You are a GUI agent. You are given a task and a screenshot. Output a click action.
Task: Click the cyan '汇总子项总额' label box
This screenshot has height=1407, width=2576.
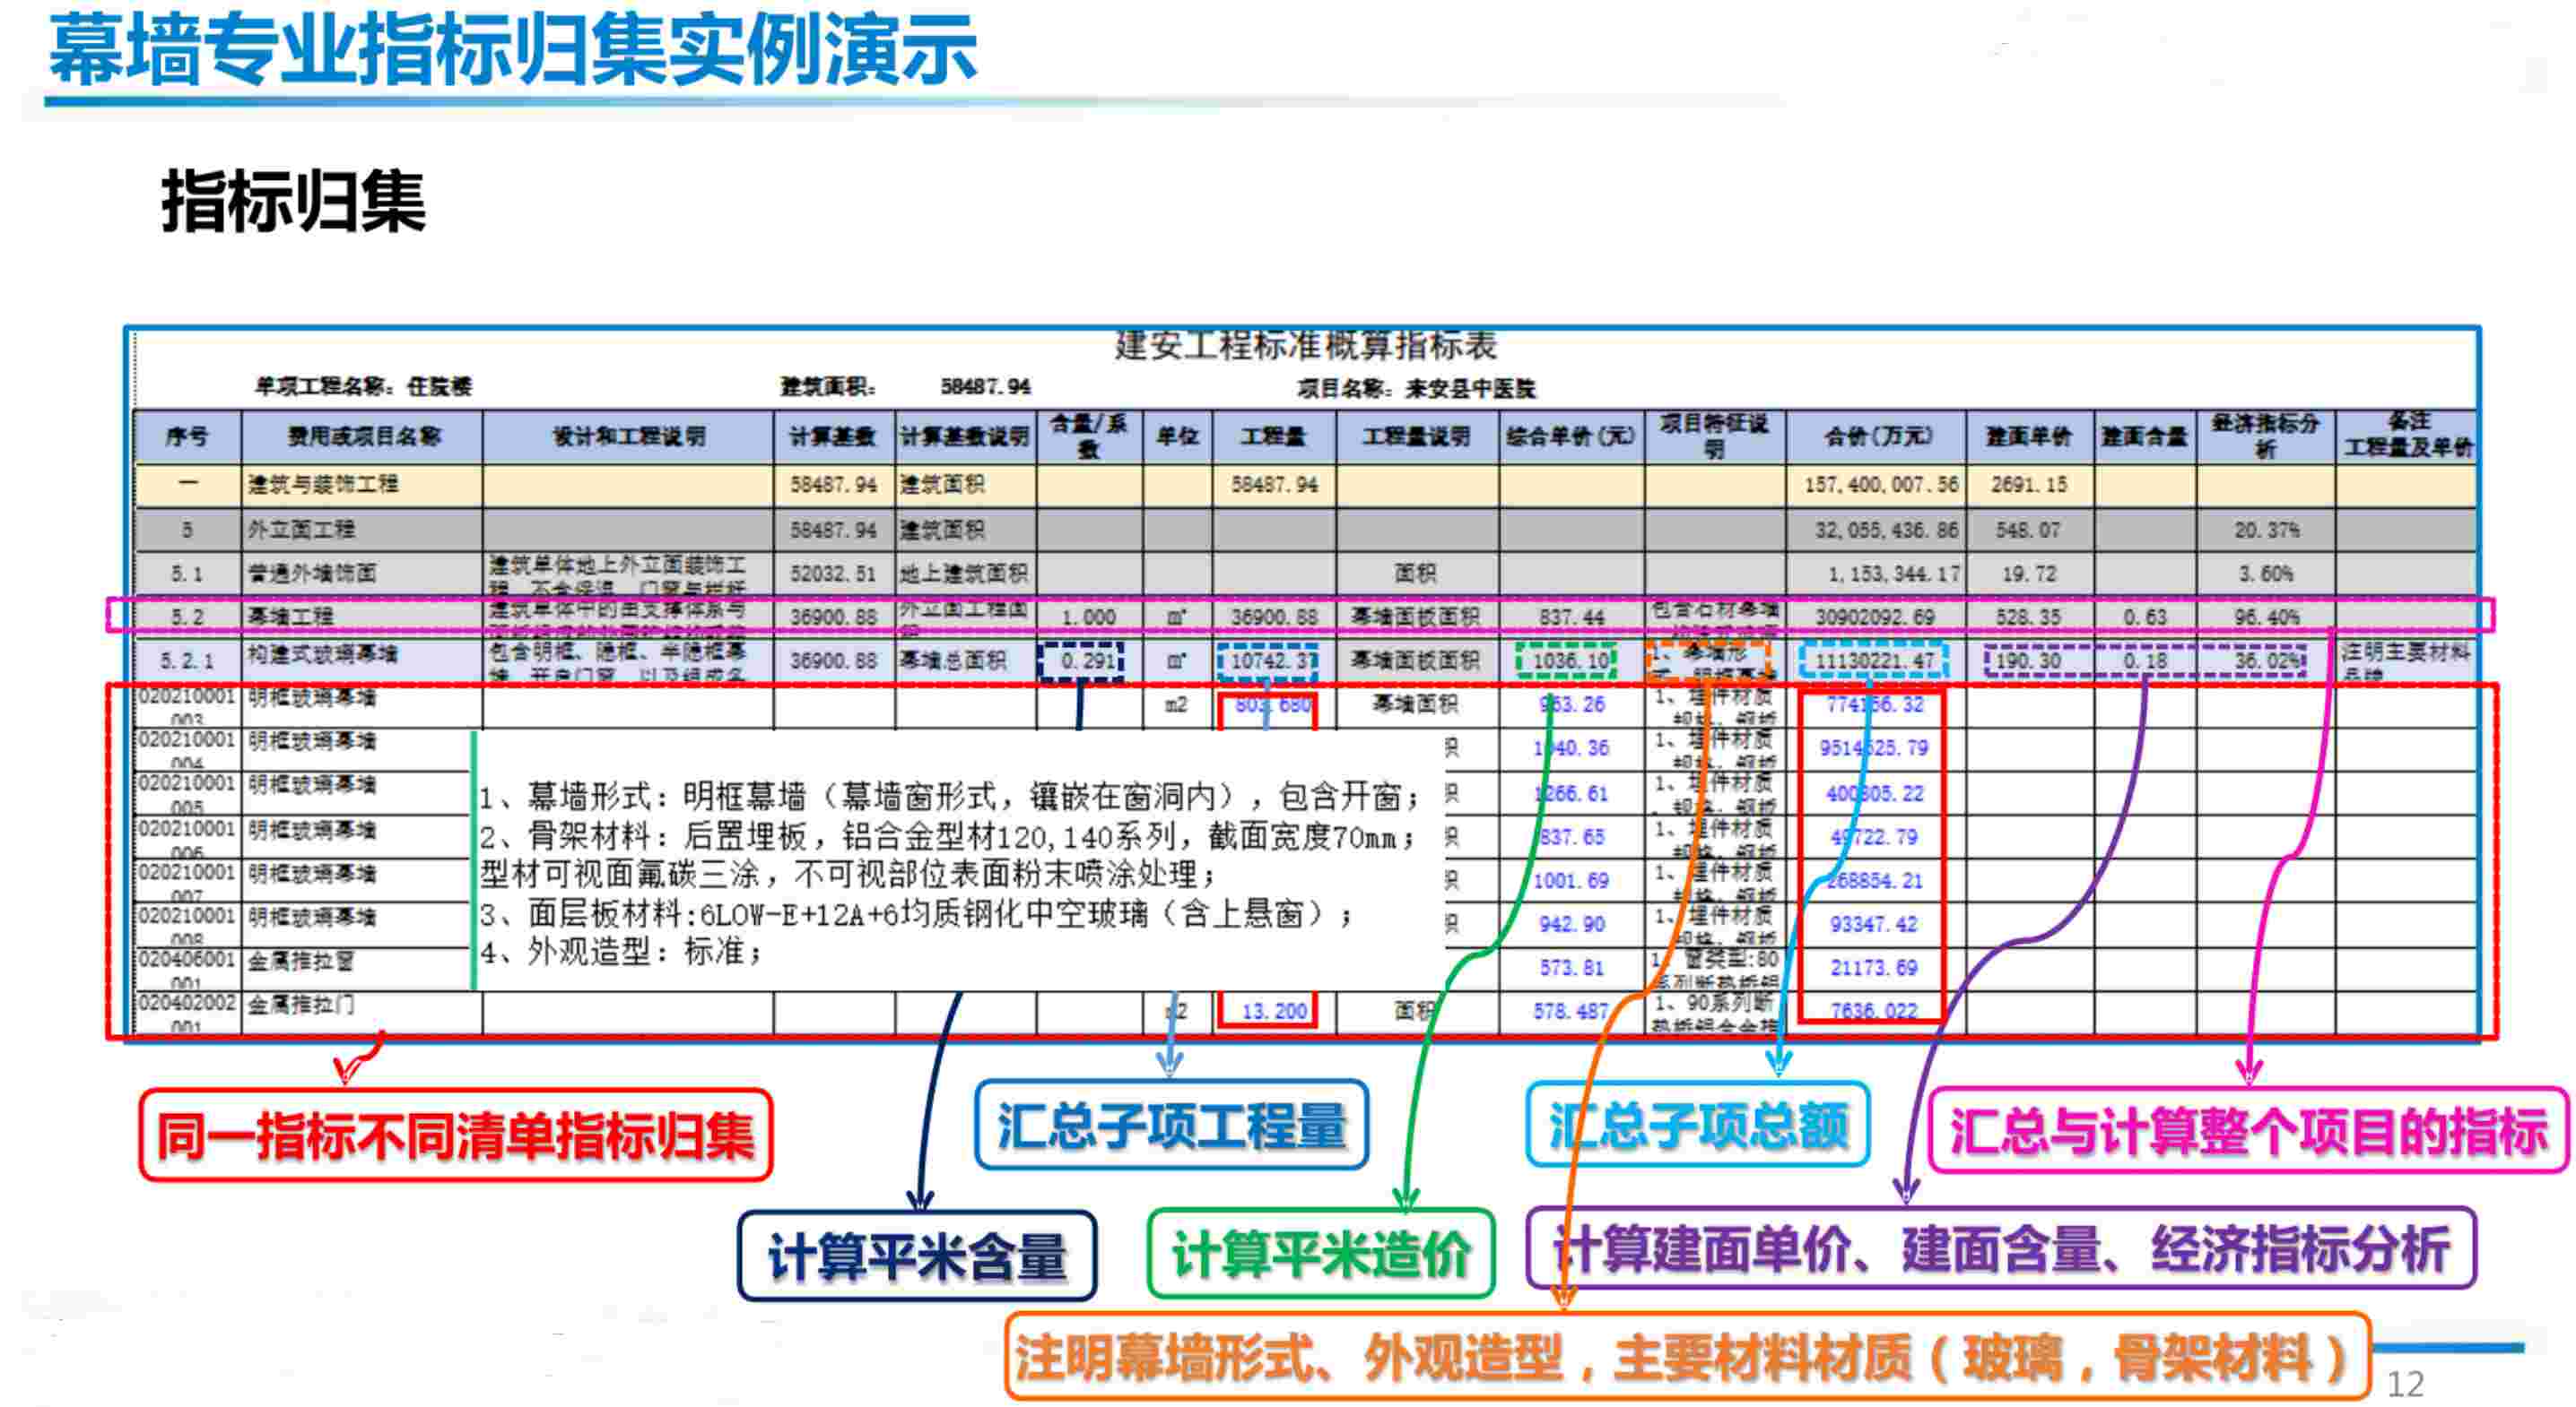point(1697,1126)
